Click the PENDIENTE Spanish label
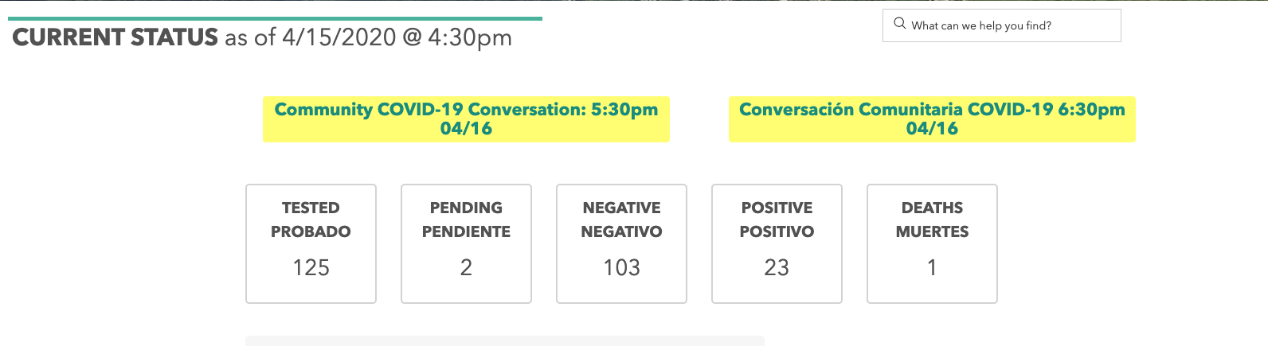The height and width of the screenshot is (346, 1268). 466,231
